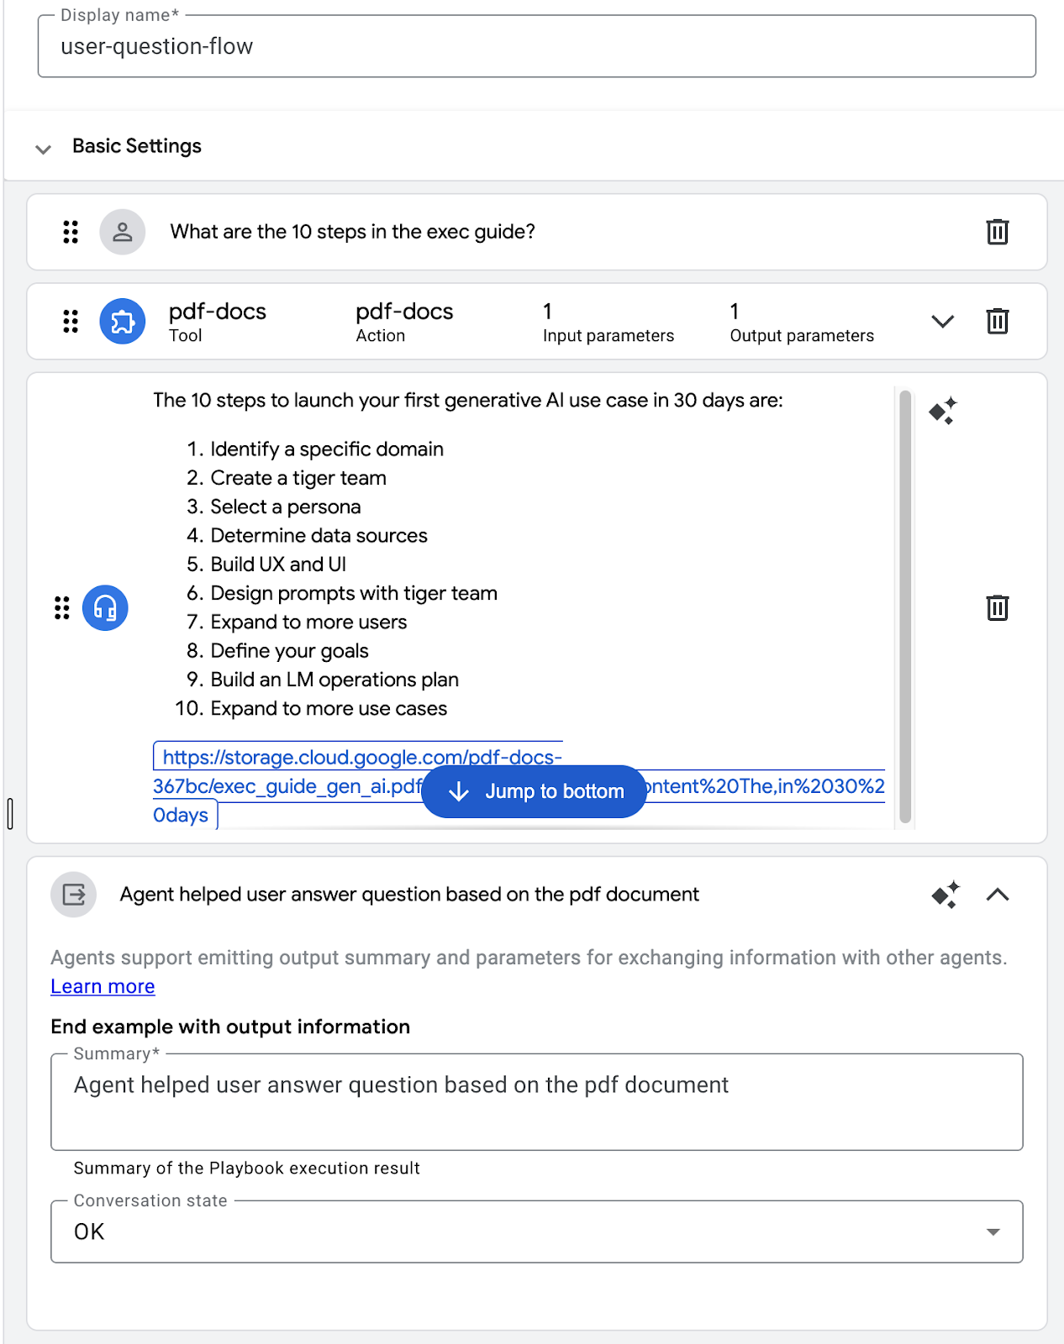Viewport: 1064px width, 1344px height.
Task: Open the Learn more link
Action: click(x=103, y=986)
